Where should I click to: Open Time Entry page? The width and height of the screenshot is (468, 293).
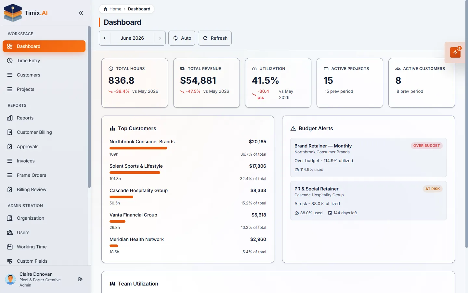click(44, 61)
